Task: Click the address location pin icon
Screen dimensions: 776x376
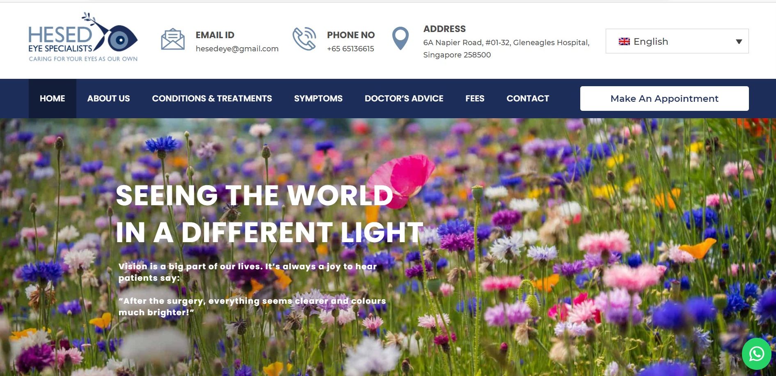Action: (x=401, y=39)
